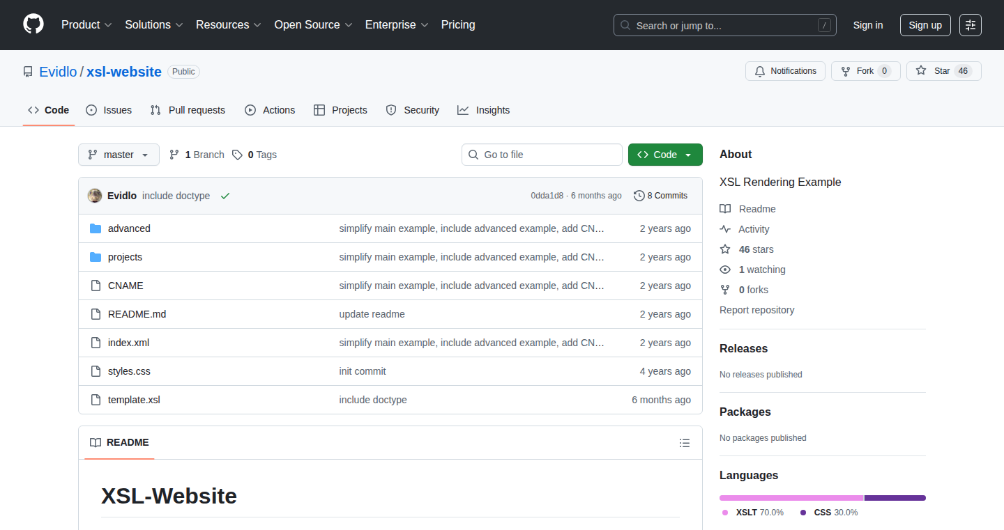Open the master branch selector dropdown
Image resolution: width=1004 pixels, height=530 pixels.
pos(119,155)
